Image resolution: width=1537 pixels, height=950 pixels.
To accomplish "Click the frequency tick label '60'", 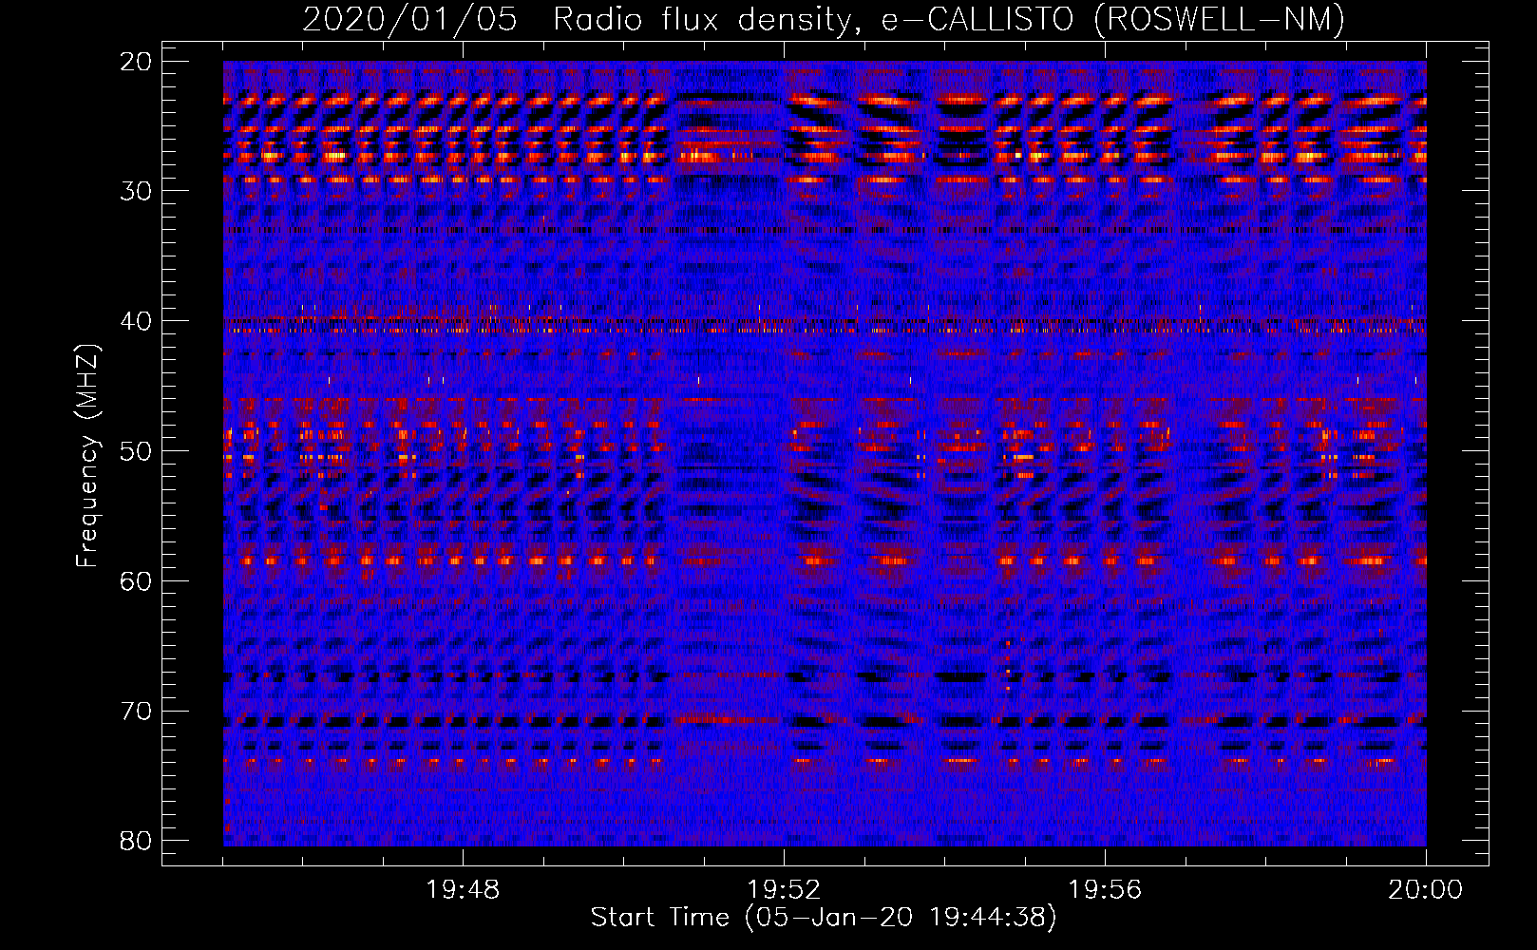I will [137, 580].
